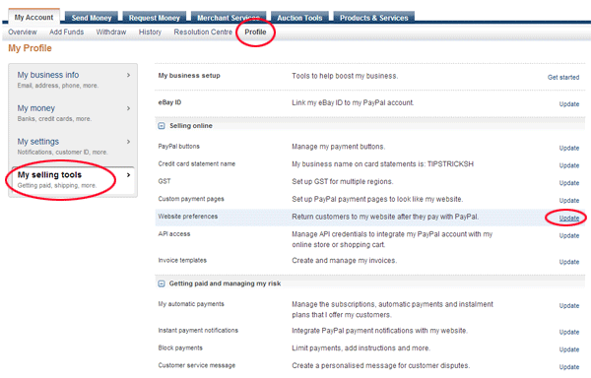Collapse the Selling online section
The height and width of the screenshot is (378, 591).
point(162,126)
